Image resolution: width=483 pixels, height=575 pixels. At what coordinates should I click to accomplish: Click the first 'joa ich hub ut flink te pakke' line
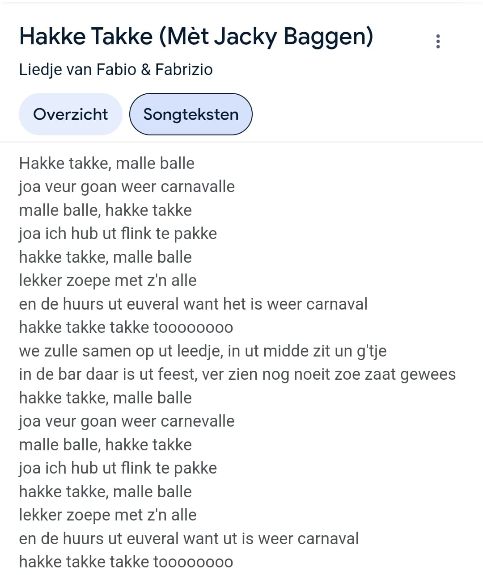click(x=118, y=234)
